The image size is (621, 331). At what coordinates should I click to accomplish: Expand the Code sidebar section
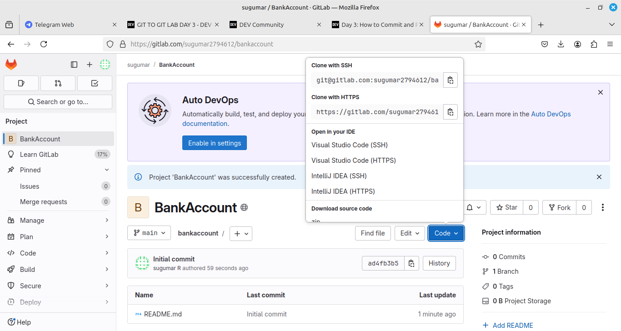[58, 253]
